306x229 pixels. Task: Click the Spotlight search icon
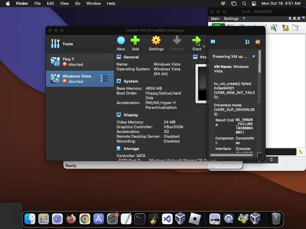coord(244,4)
